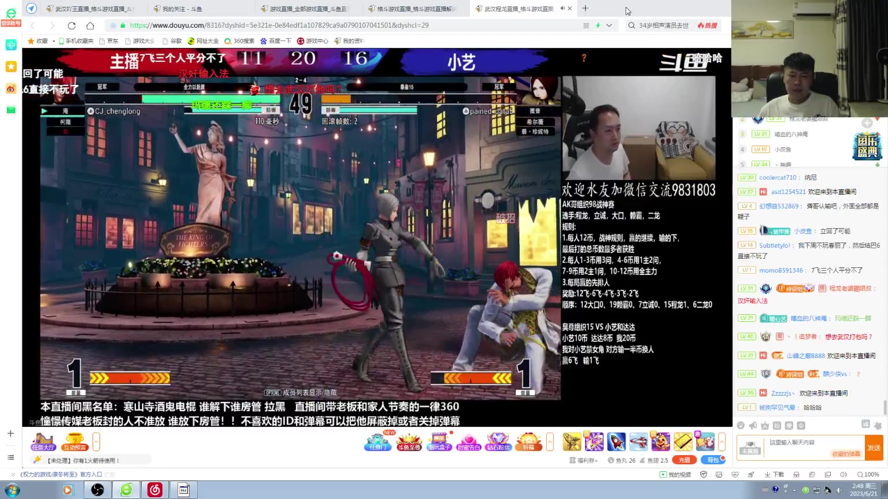The width and height of the screenshot is (888, 499).
Task: Expand the address bar dropdown arrow
Action: [609, 25]
